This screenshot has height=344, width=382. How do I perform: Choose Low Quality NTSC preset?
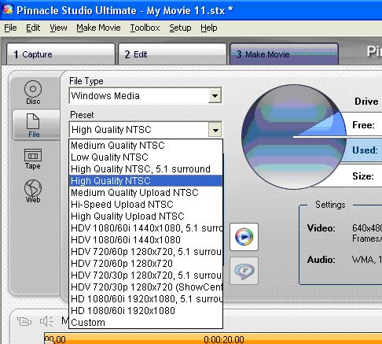[x=145, y=157]
